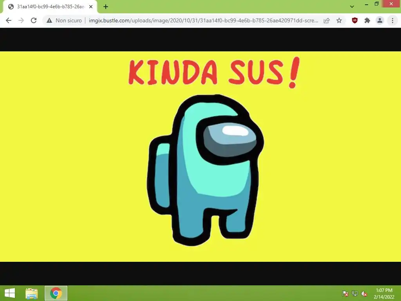Click the imgix.bustle.com address bar URL
The image size is (401, 301).
pyautogui.click(x=203, y=20)
